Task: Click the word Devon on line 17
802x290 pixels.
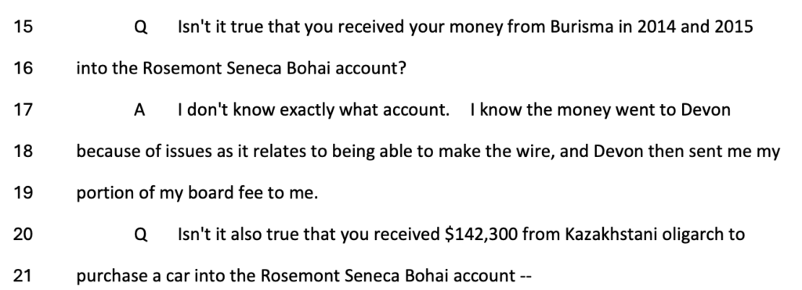Action: 706,109
